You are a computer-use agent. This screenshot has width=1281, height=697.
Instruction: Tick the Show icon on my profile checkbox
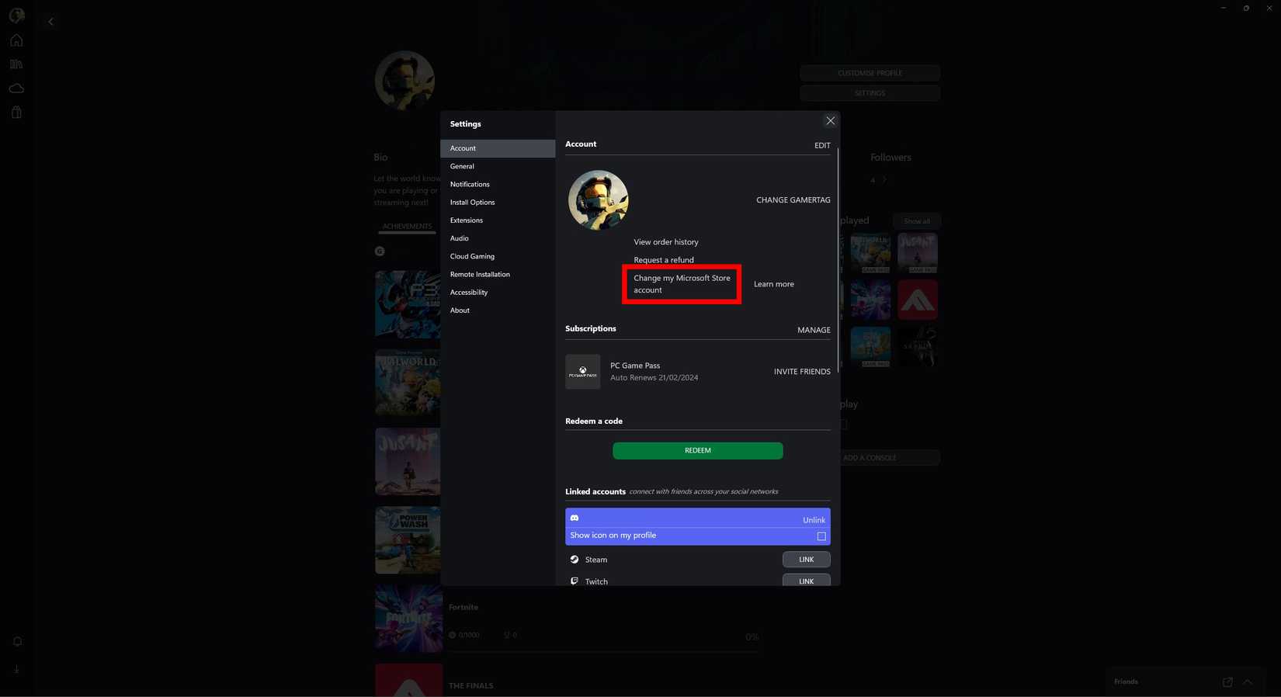point(821,536)
